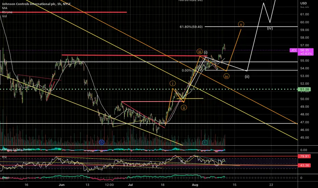The image size is (318, 188).
Task: Click the 60.00 price axis label
Action: coord(304,22)
